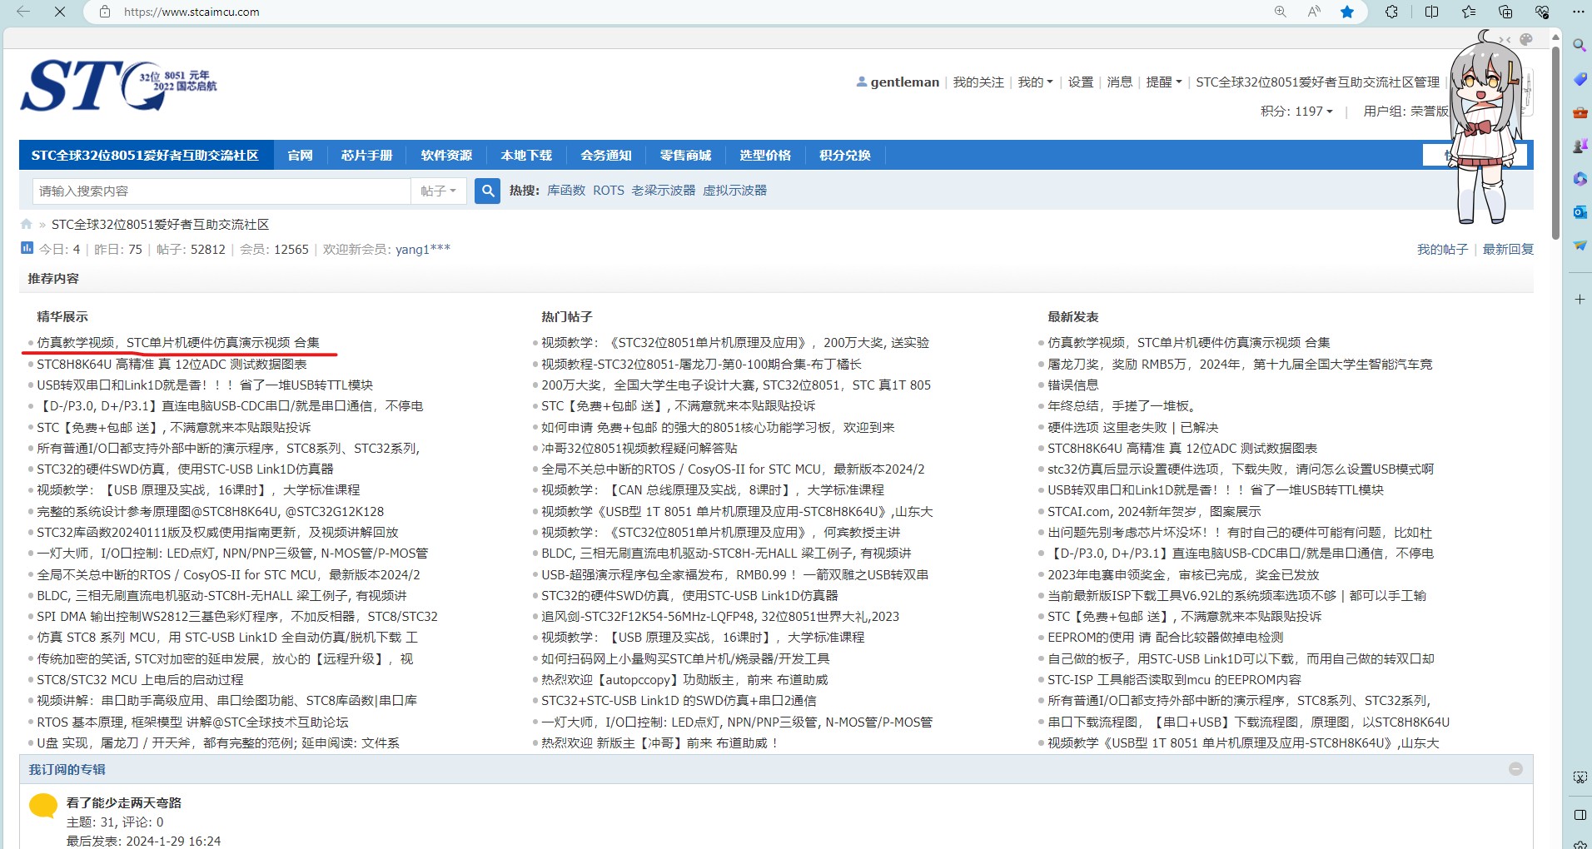Collapse the 我订阅的专辑 section
The width and height of the screenshot is (1592, 849).
pos(1515,769)
